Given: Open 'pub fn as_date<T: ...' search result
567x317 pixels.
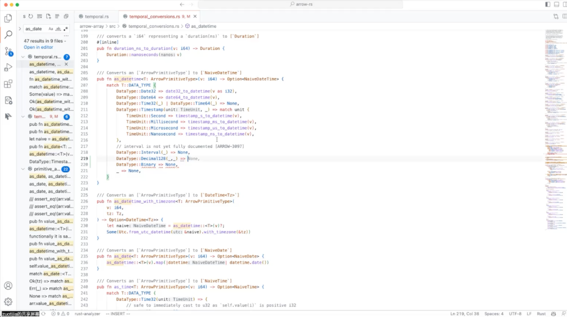Looking at the screenshot, I should (x=50, y=147).
